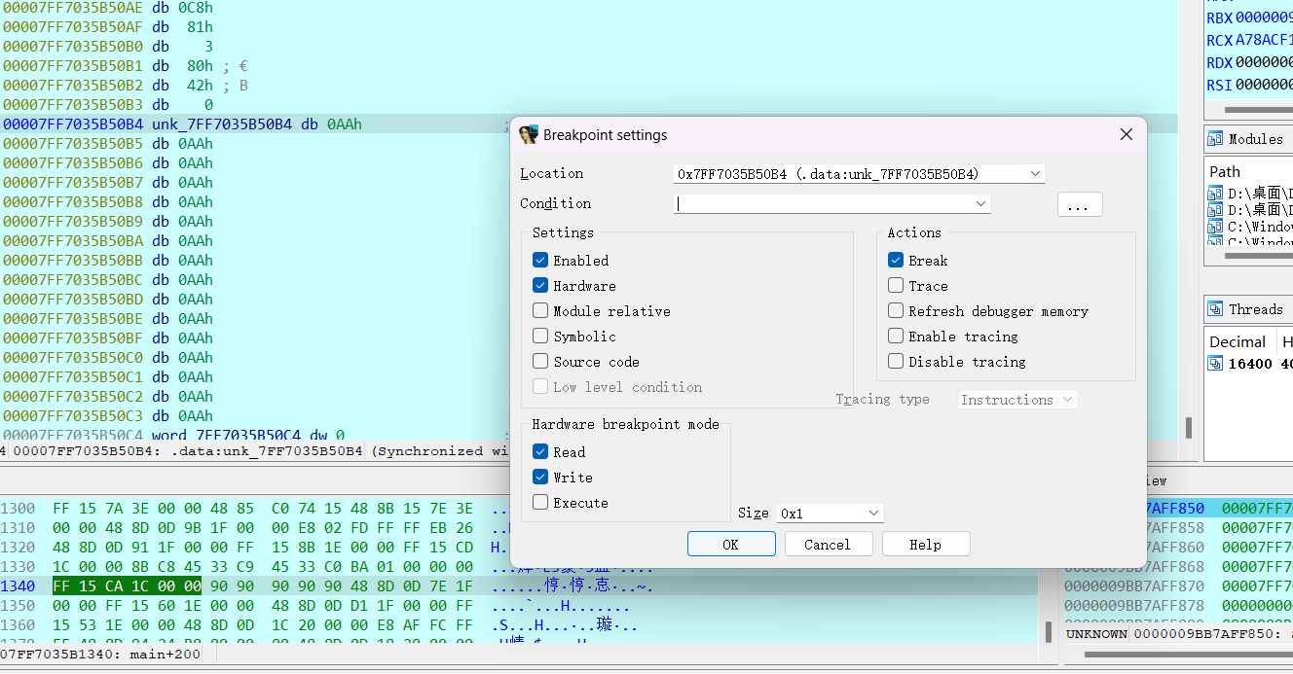Click the Modules list horizontal scrollbar

(1256, 256)
